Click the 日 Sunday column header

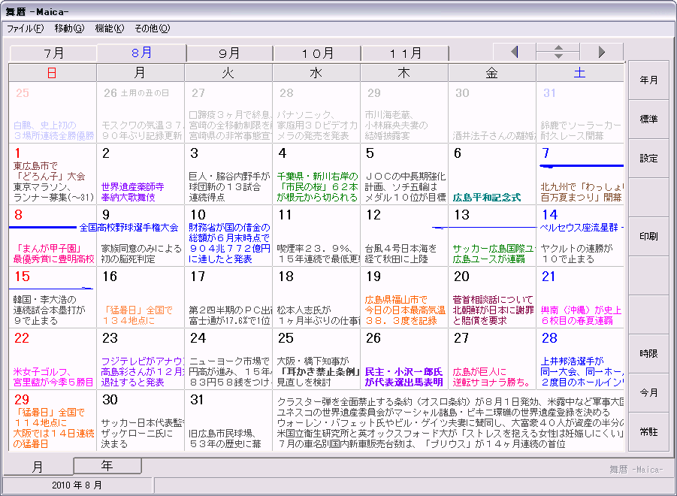(53, 73)
